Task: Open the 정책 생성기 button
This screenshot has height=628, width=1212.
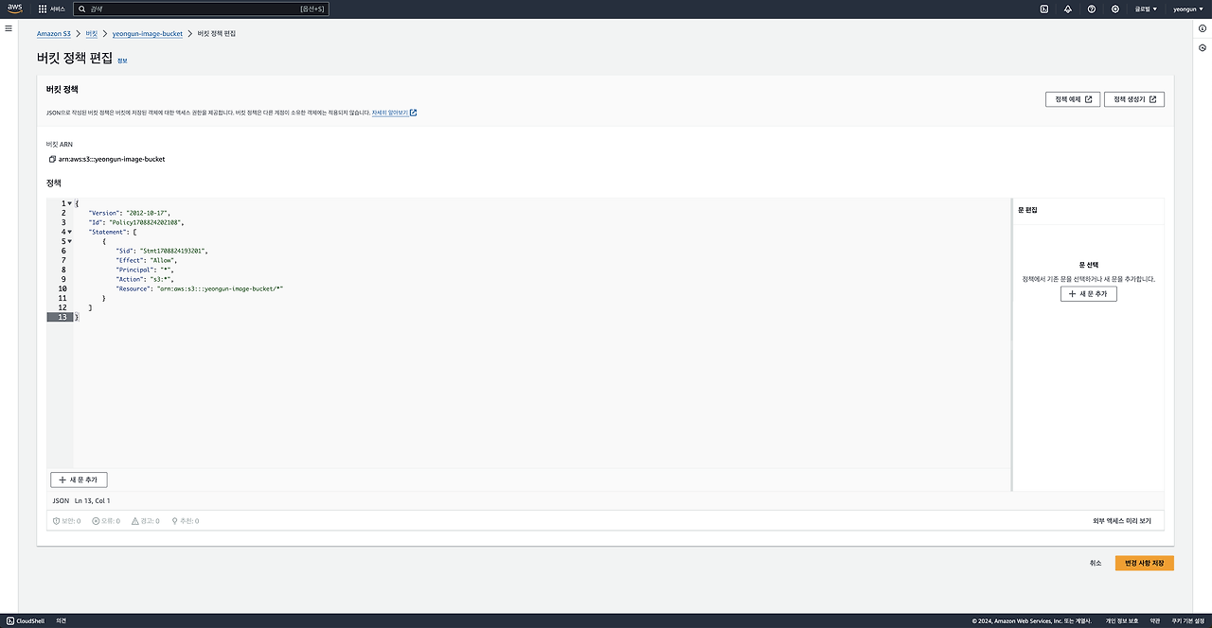Action: tap(1134, 99)
